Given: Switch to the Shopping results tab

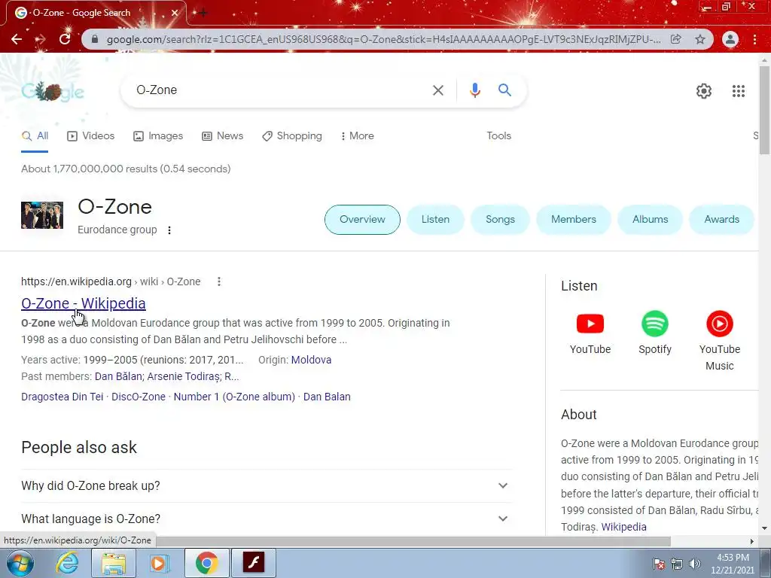Looking at the screenshot, I should pos(292,135).
